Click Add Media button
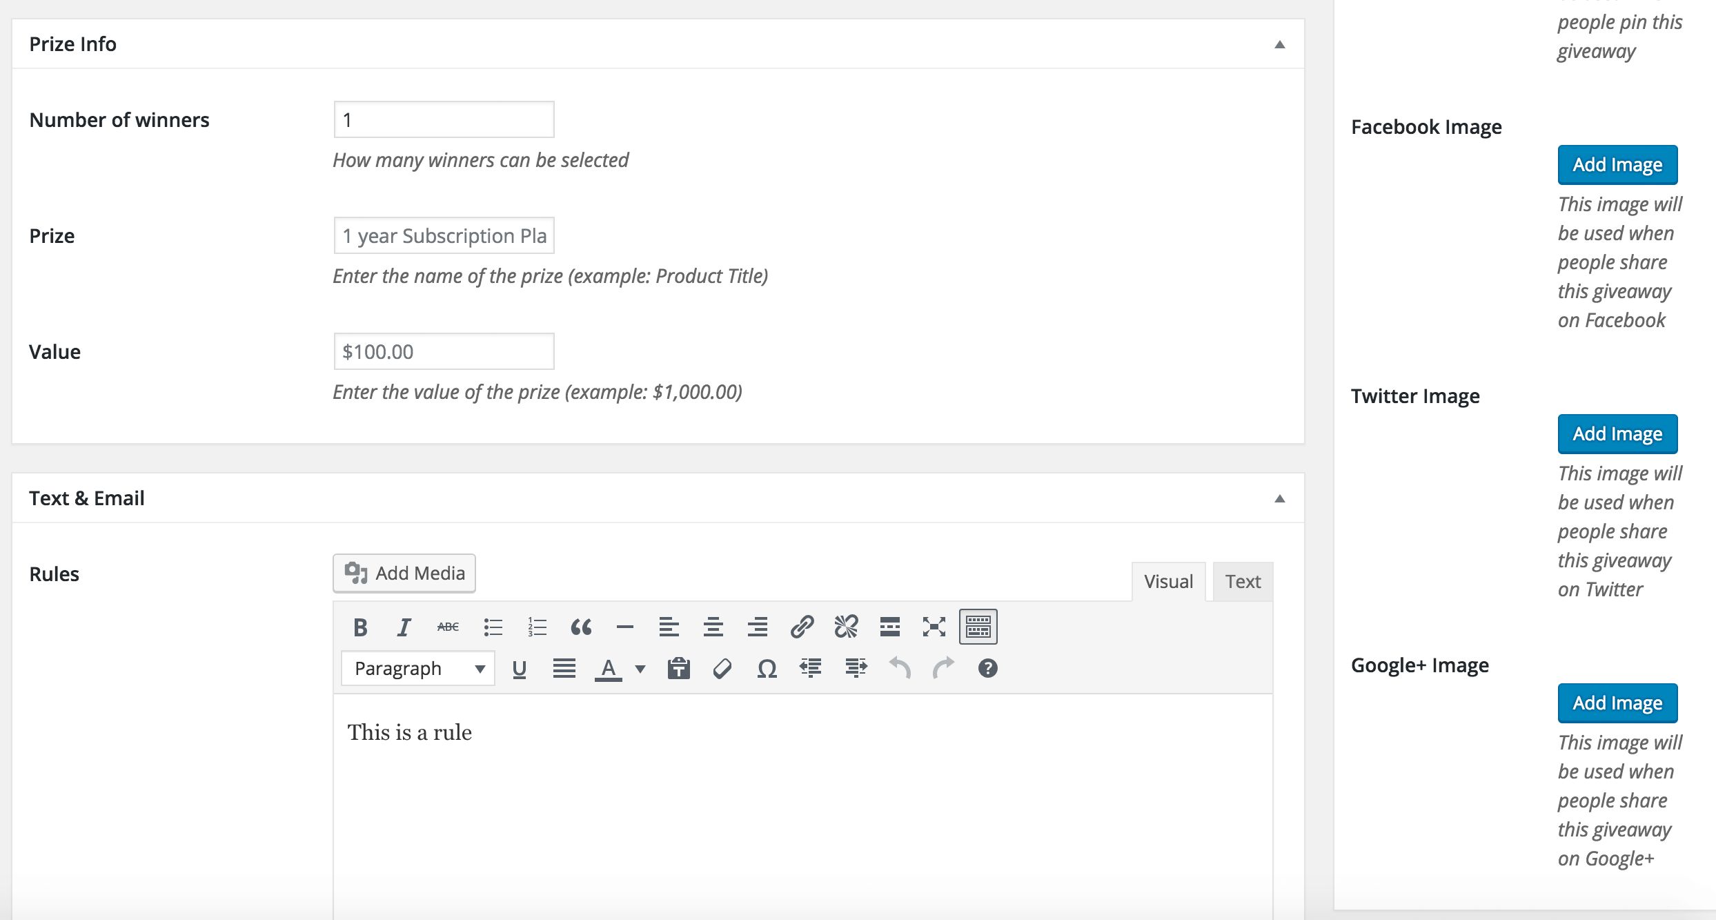1716x920 pixels. click(404, 573)
